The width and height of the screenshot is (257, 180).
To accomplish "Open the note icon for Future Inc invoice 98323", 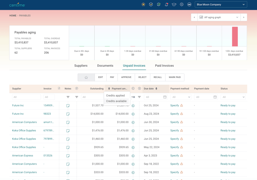I will point(68,114).
